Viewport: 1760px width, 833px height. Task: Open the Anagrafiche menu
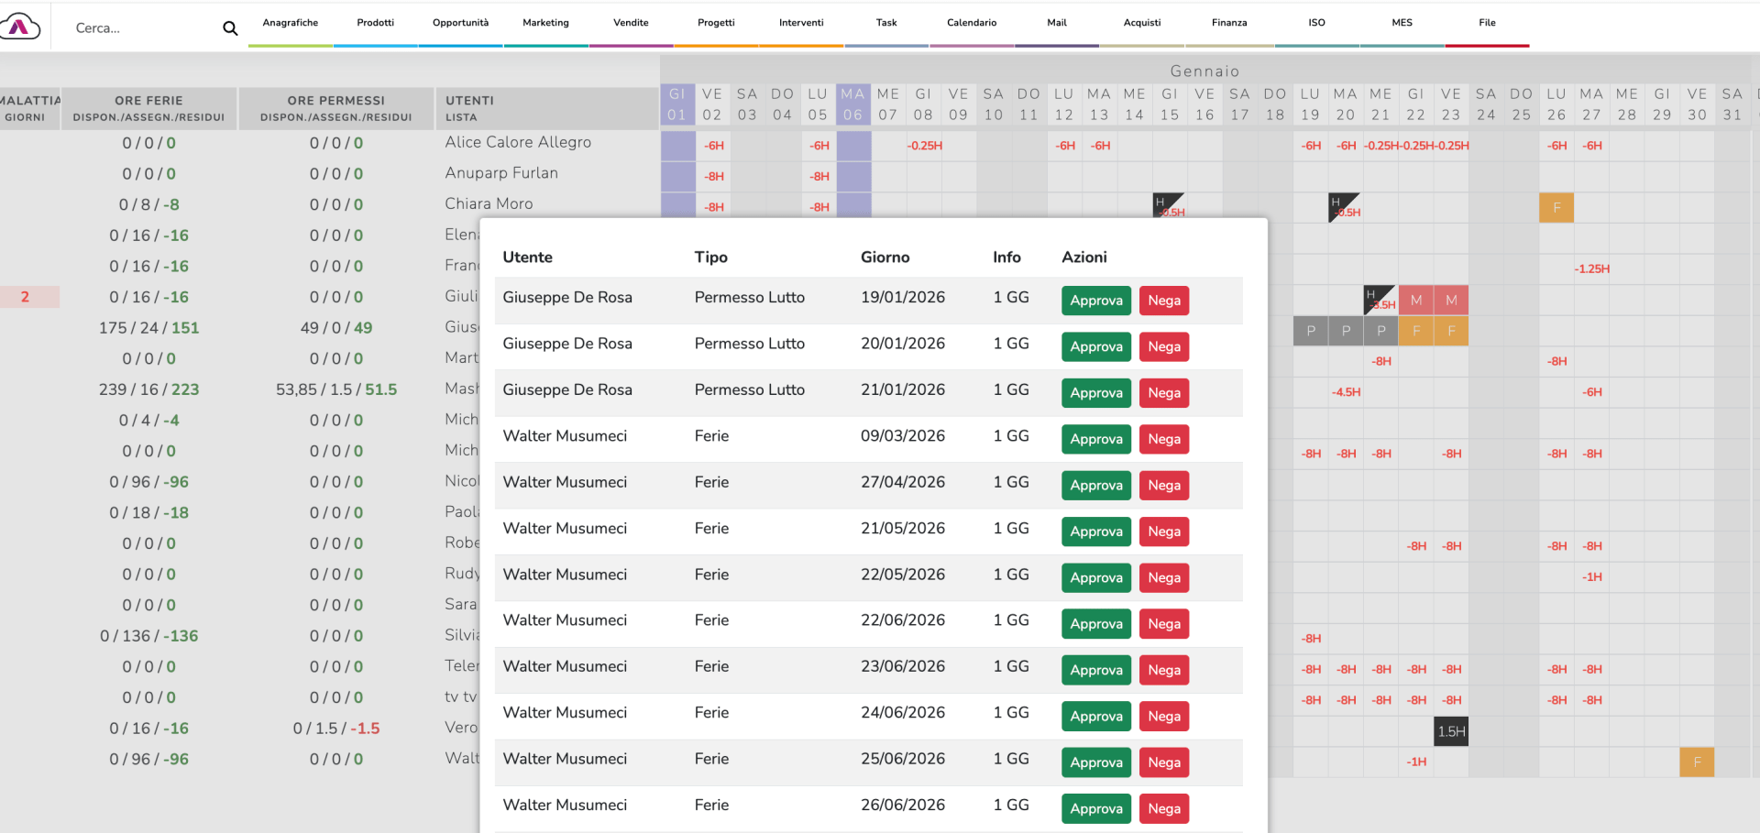[x=290, y=23]
